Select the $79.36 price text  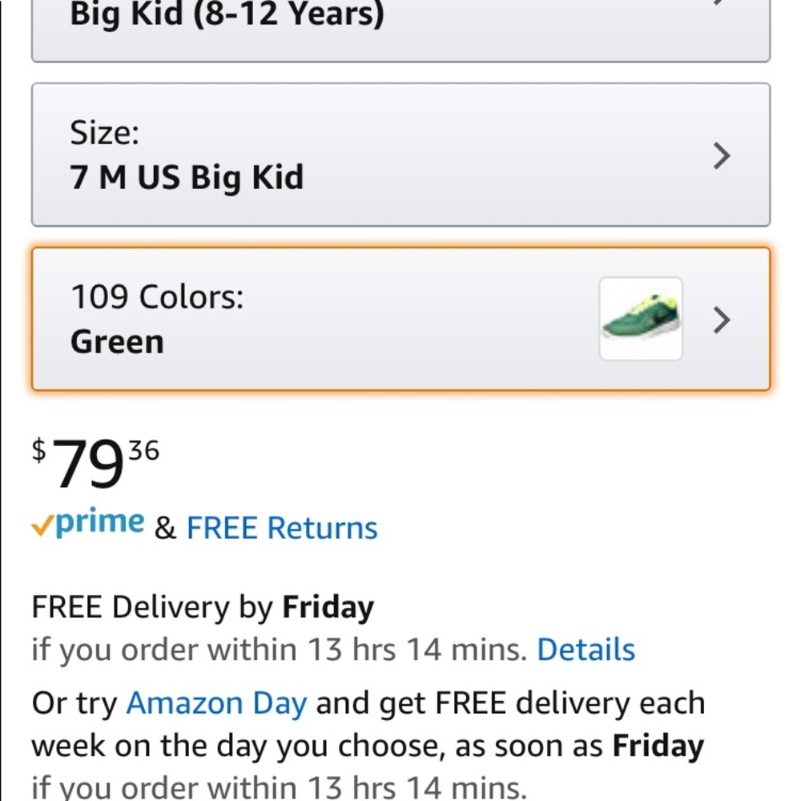(x=95, y=463)
